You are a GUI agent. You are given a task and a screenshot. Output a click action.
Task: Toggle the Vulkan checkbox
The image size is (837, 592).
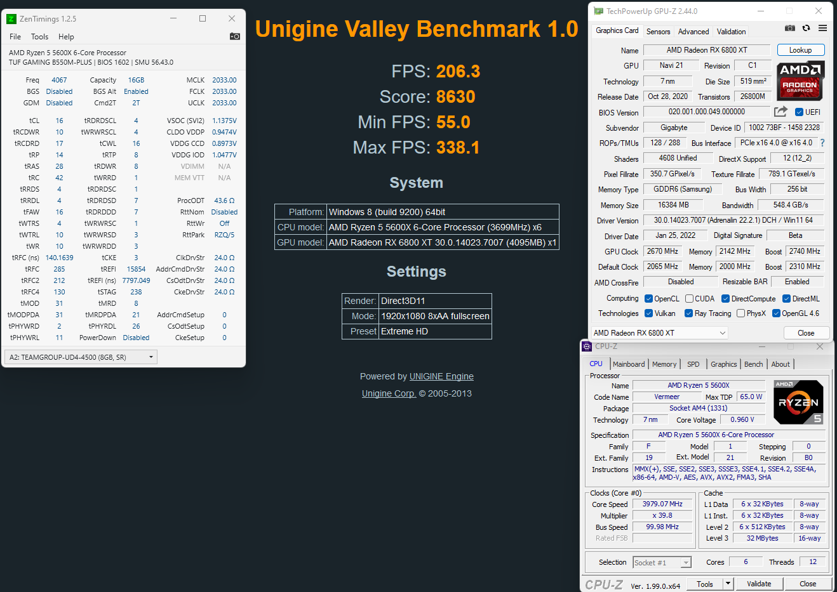pyautogui.click(x=648, y=313)
